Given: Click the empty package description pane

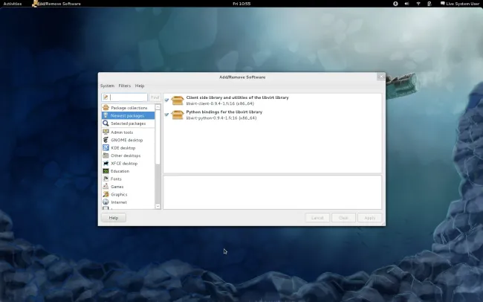Looking at the screenshot, I should click(272, 193).
